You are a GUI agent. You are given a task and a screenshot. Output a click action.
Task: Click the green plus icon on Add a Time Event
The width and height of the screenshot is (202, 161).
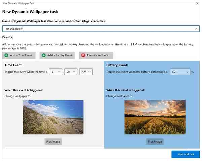click(6, 55)
